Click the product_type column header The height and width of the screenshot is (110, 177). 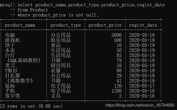click(x=66, y=25)
